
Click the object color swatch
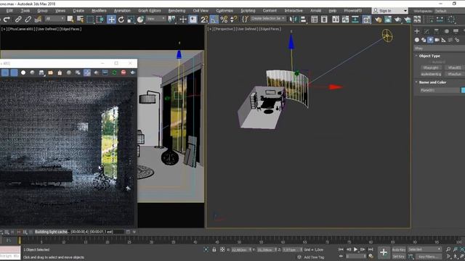463,90
